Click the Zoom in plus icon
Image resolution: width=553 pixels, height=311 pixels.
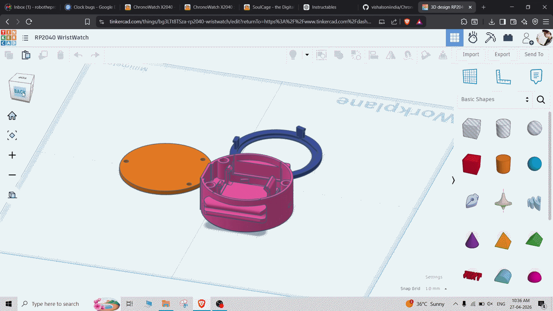pyautogui.click(x=12, y=155)
